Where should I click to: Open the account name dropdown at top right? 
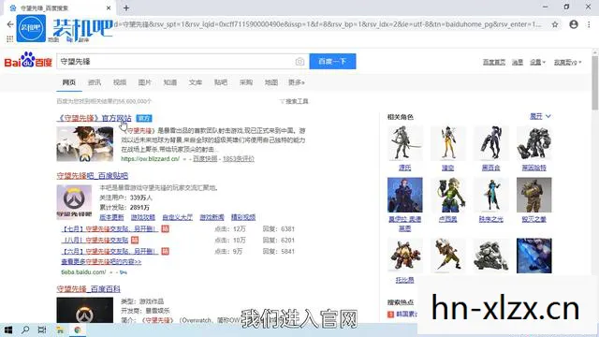[x=568, y=63]
